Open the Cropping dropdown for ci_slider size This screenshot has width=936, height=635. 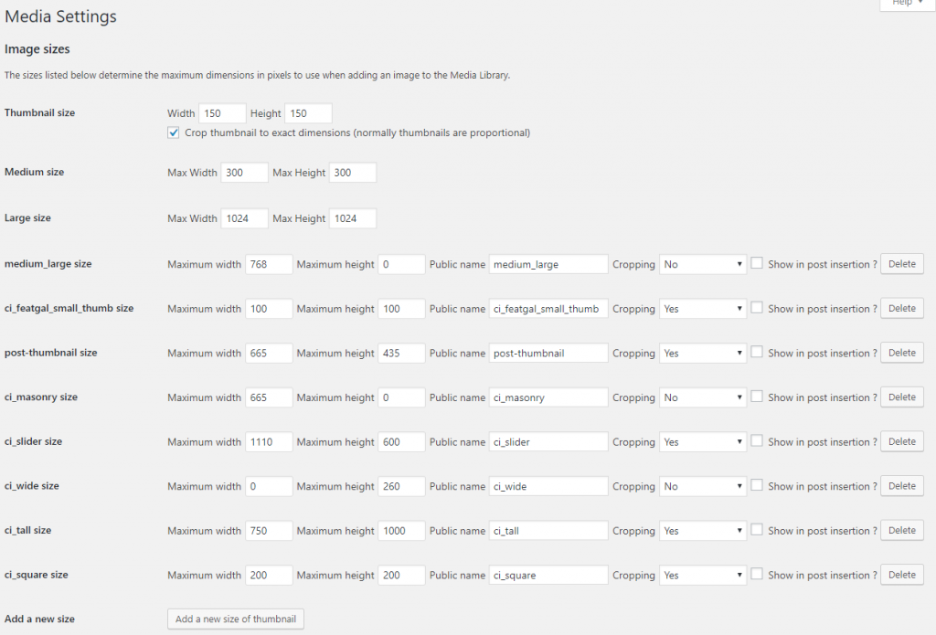coord(702,441)
